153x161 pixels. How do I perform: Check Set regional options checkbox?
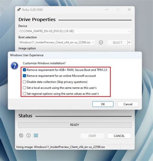pyautogui.click(x=25, y=93)
